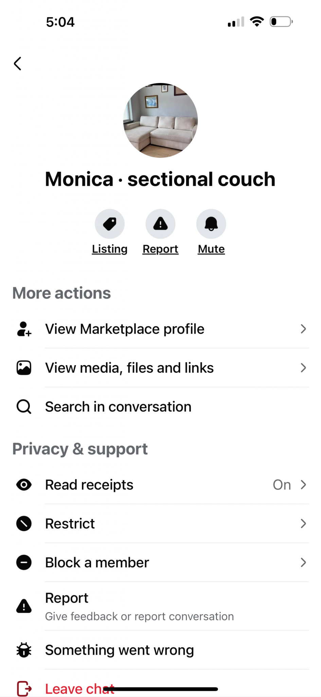Open the Restrict row chevron
The height and width of the screenshot is (697, 321).
point(303,523)
